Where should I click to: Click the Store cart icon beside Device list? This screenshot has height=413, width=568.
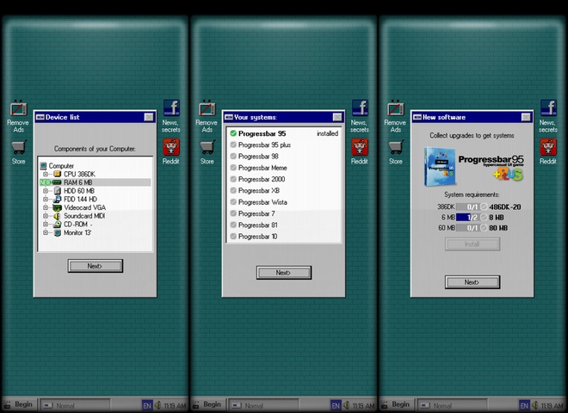click(x=18, y=147)
